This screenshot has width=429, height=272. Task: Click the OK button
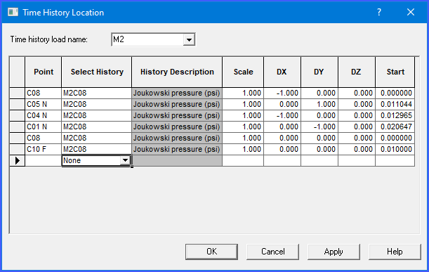click(x=211, y=252)
